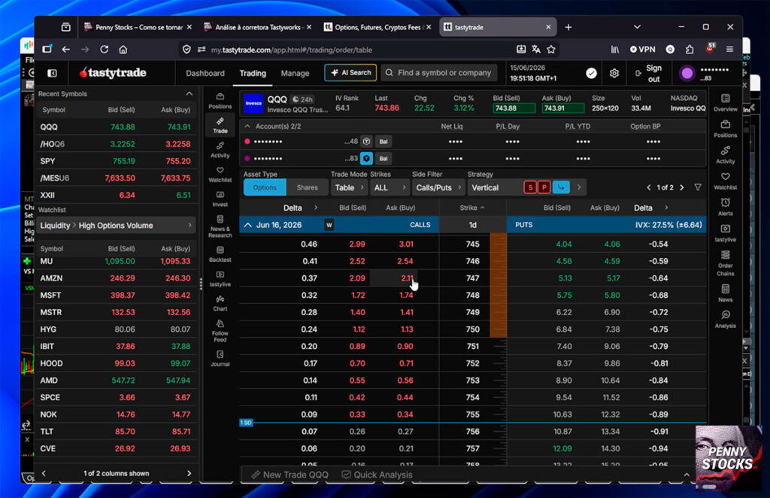Screen dimensions: 770x498
Task: Open the Strikes ALL dropdown
Action: point(390,187)
